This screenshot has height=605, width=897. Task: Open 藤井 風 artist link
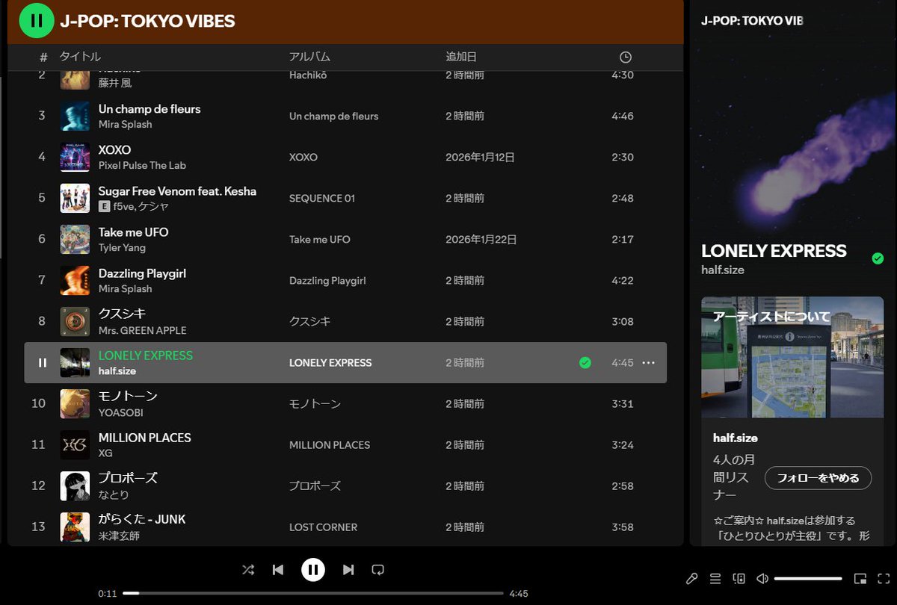click(115, 83)
